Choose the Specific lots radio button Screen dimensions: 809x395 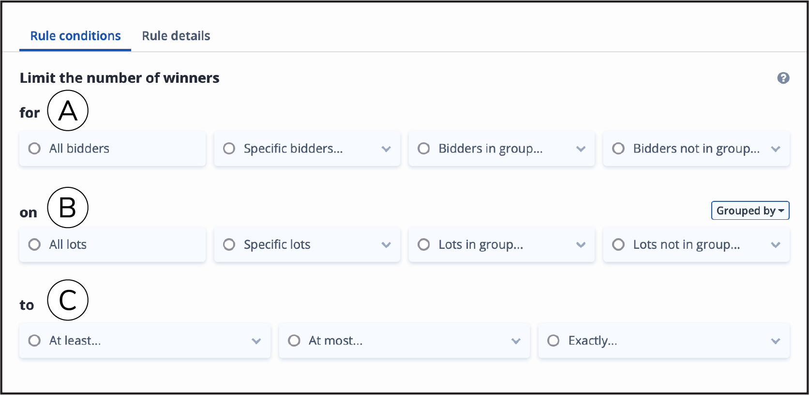[229, 244]
